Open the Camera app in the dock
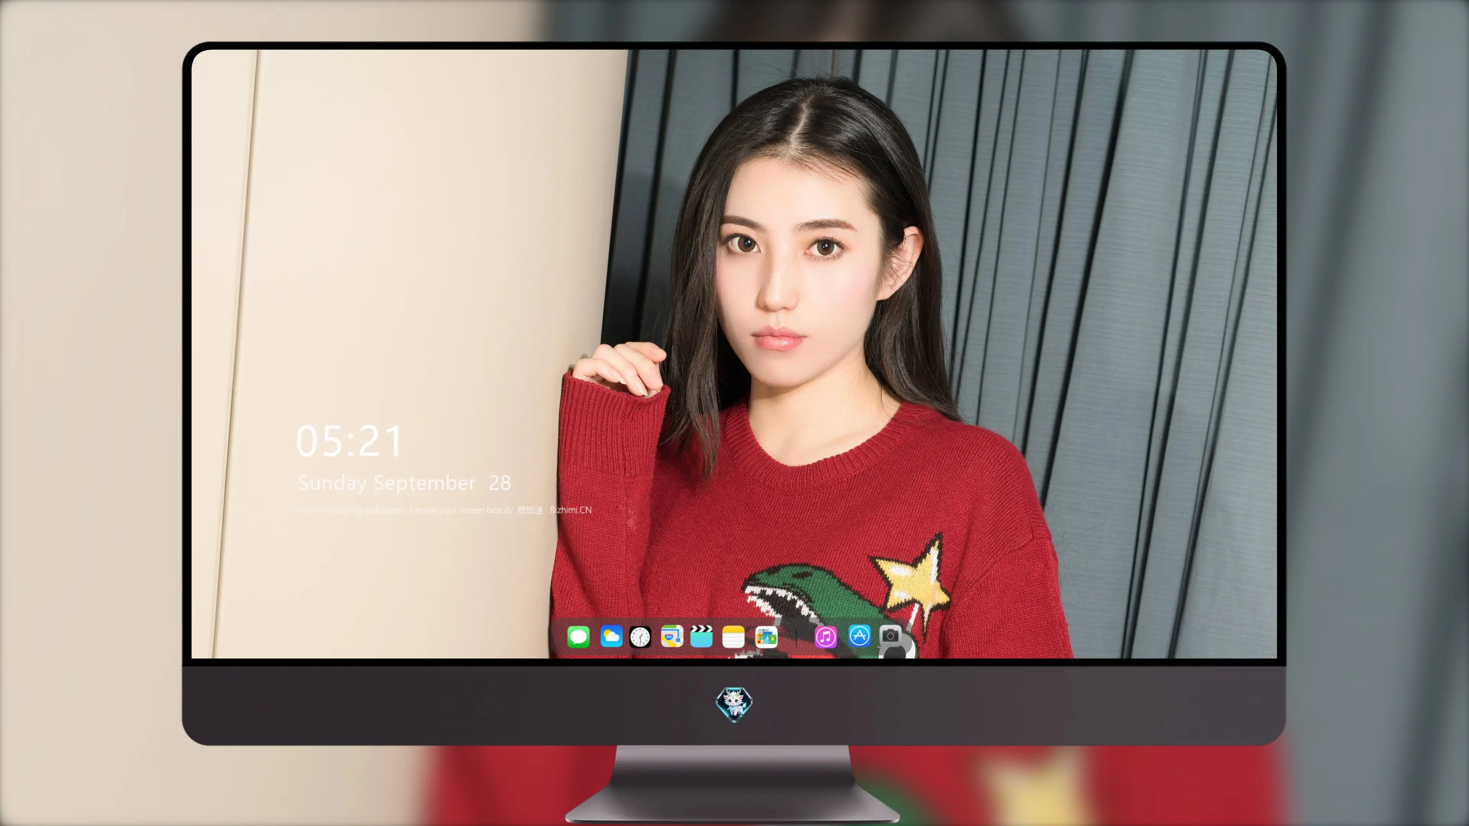 [x=890, y=636]
